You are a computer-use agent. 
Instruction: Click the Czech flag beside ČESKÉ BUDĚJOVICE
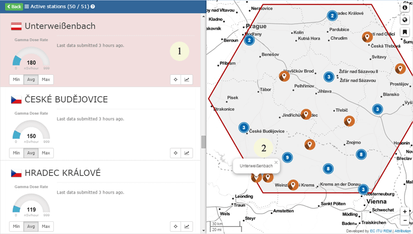pyautogui.click(x=16, y=100)
